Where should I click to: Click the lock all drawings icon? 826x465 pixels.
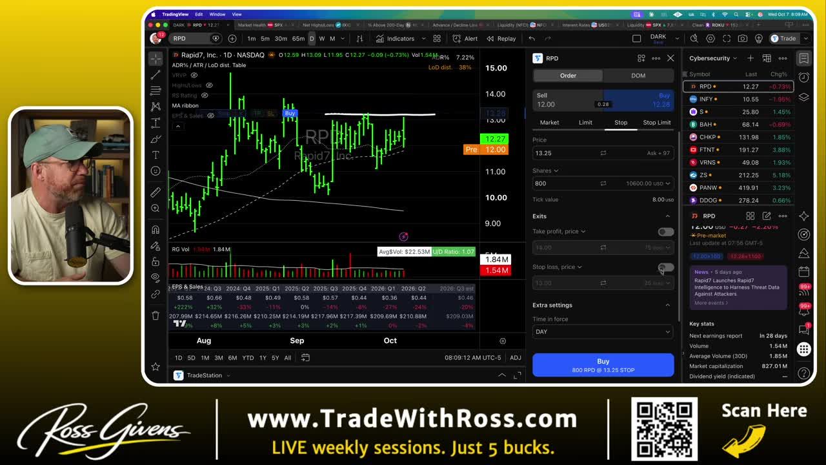coord(156,262)
